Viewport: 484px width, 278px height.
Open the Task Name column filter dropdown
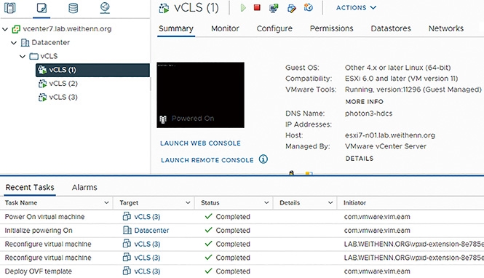[x=106, y=203]
